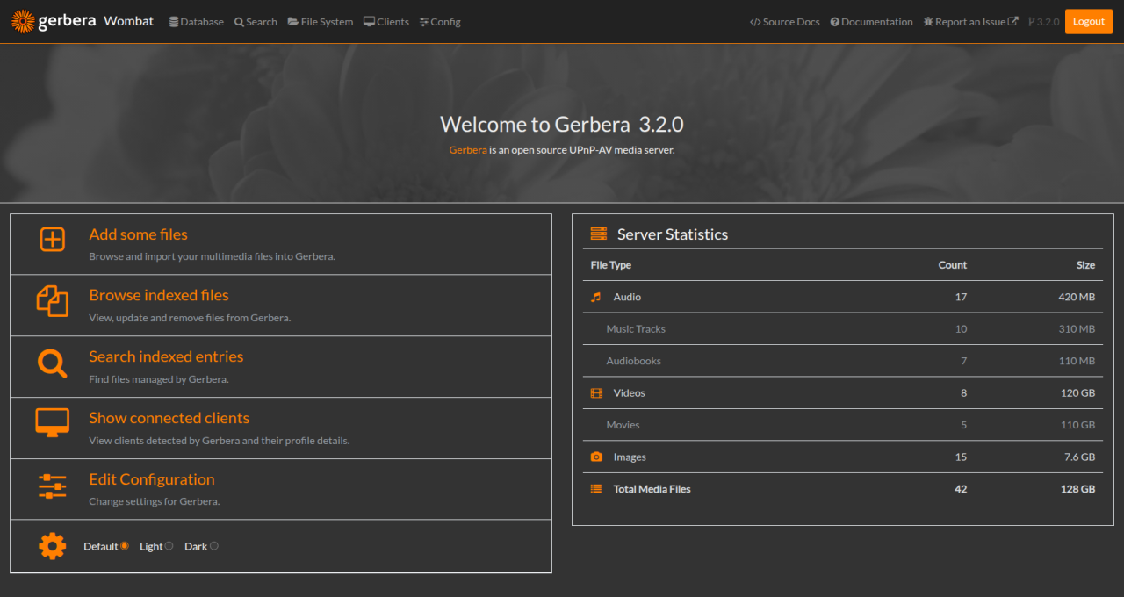
Task: Open the 'Edit Configuration' link
Action: [x=152, y=479]
